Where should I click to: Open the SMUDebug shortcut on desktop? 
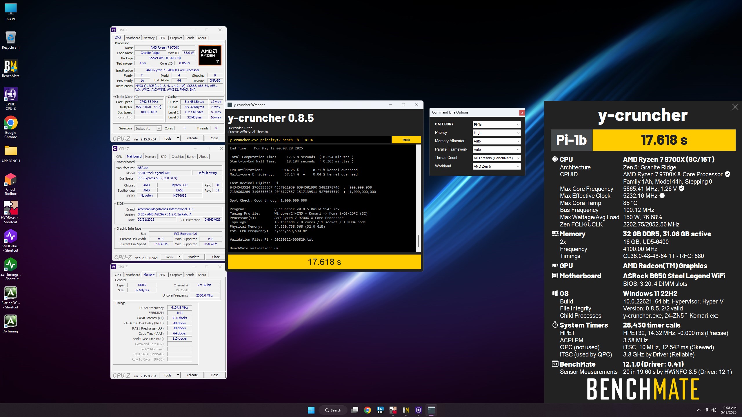pyautogui.click(x=11, y=241)
